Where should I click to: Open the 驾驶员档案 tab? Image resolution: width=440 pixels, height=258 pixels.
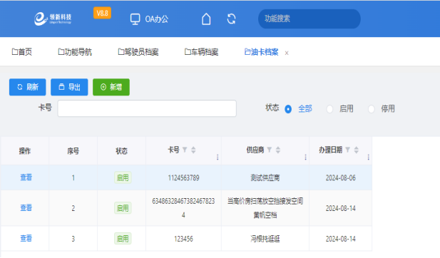138,52
